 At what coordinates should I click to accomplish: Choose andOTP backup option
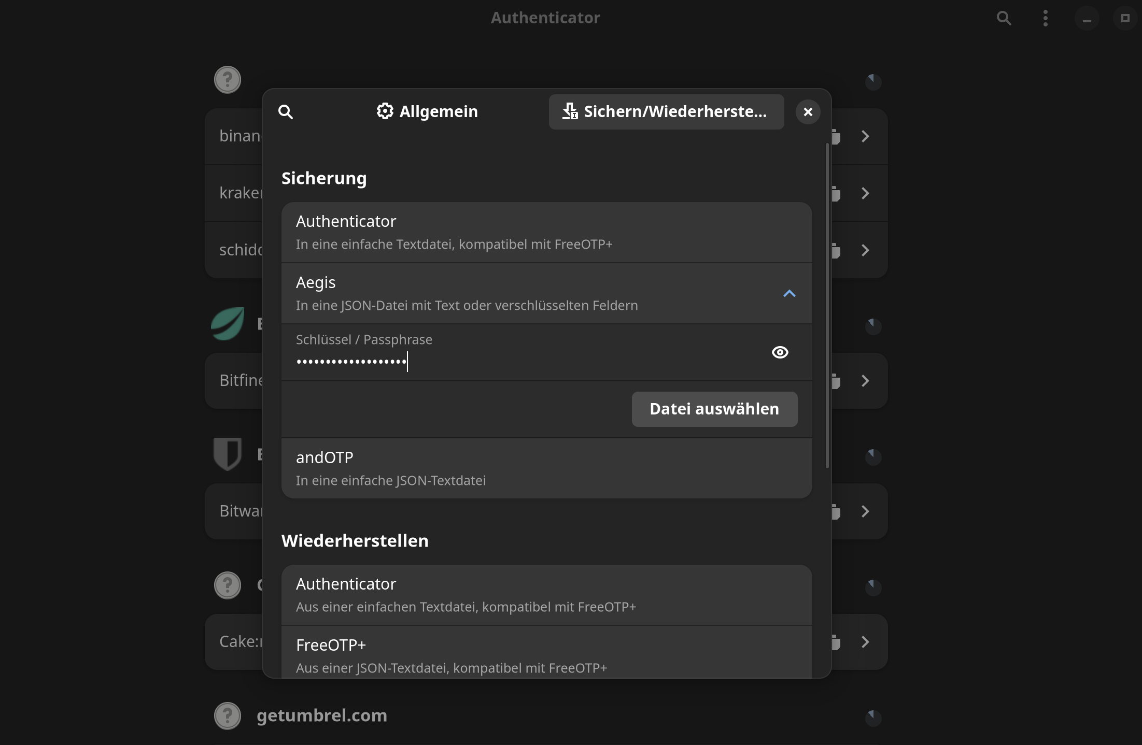[546, 468]
